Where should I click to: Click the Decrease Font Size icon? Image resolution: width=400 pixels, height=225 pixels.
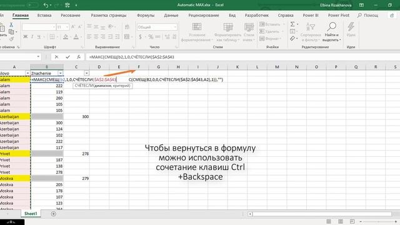click(x=80, y=27)
